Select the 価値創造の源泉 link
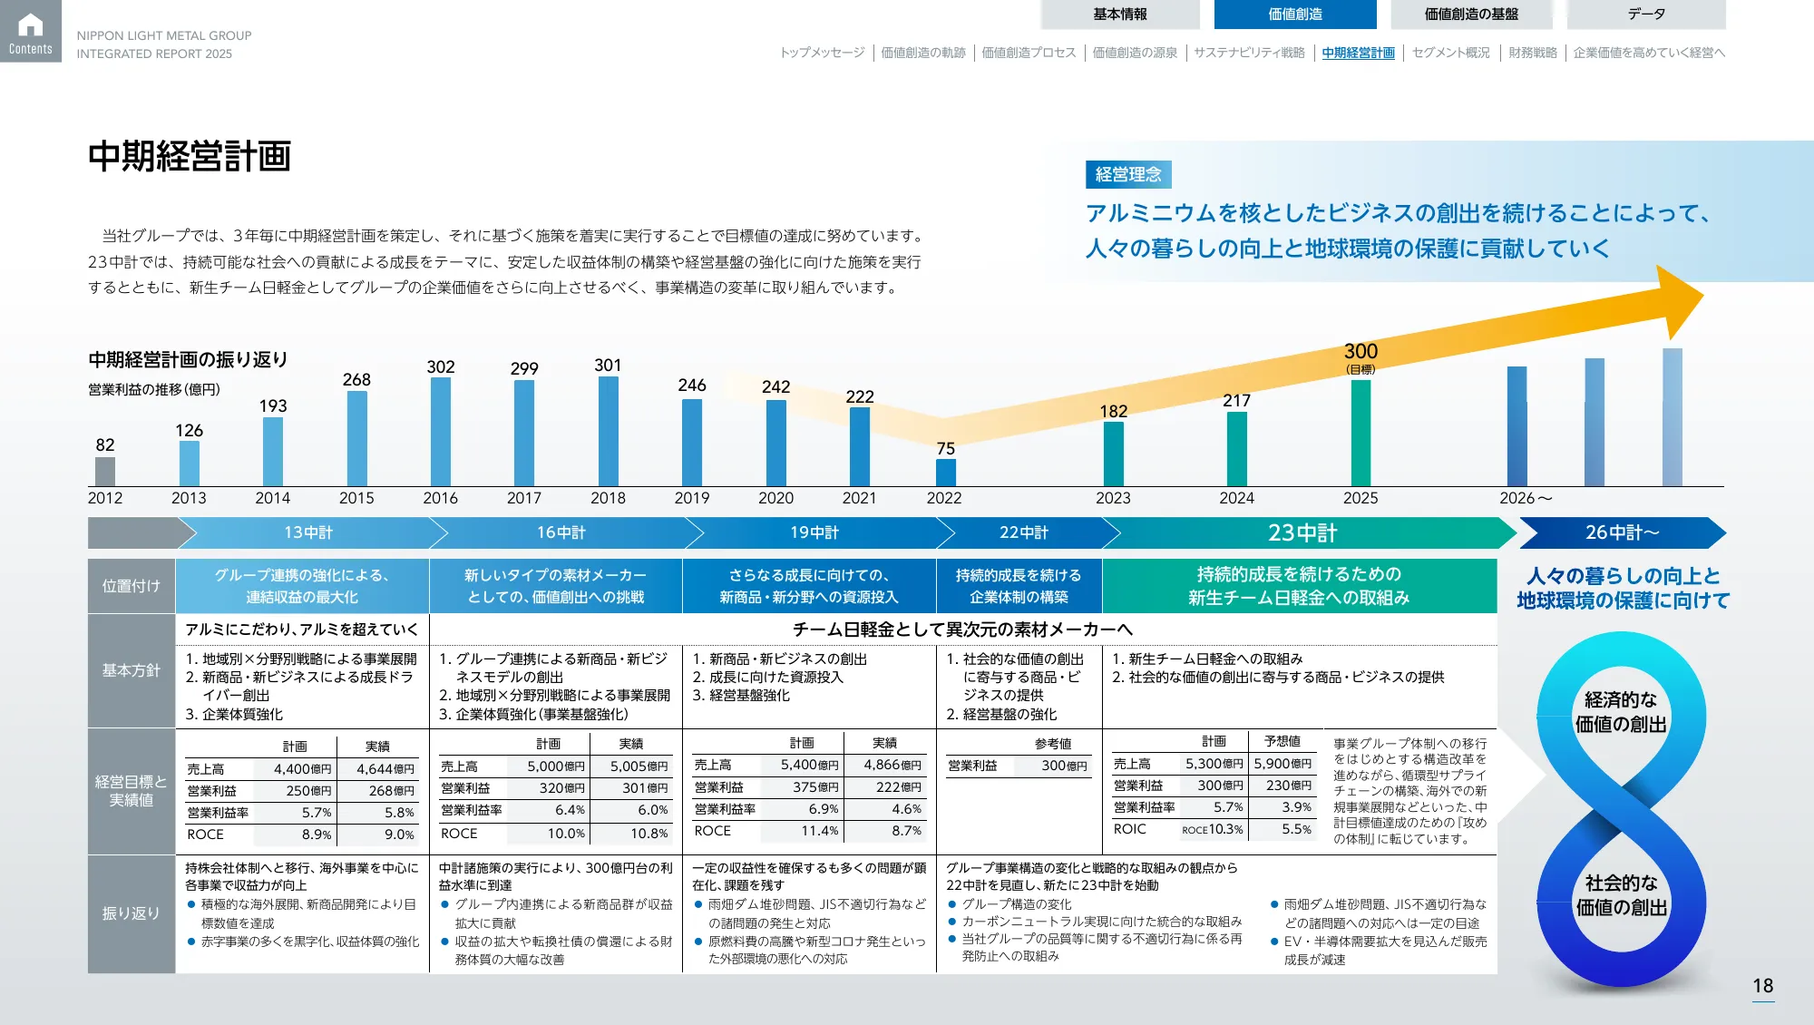1814x1025 pixels. point(1135,54)
